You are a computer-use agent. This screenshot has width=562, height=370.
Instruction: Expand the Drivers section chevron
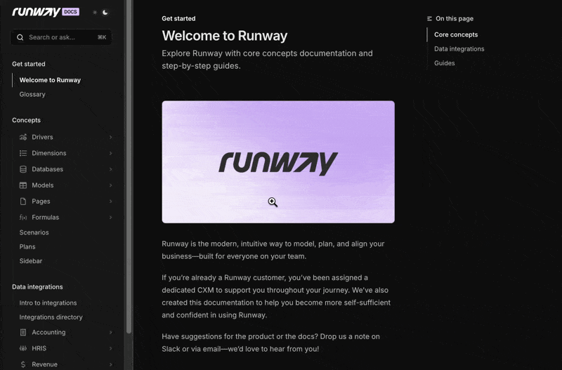[110, 137]
